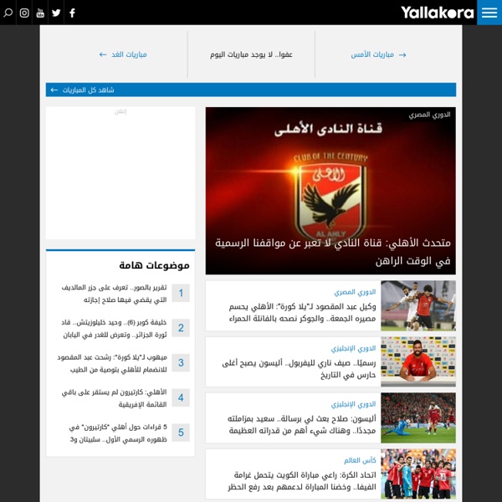
Task: Open important topic 4 'الأهلي: كارتيرون لم يستقر'
Action: pos(114,398)
